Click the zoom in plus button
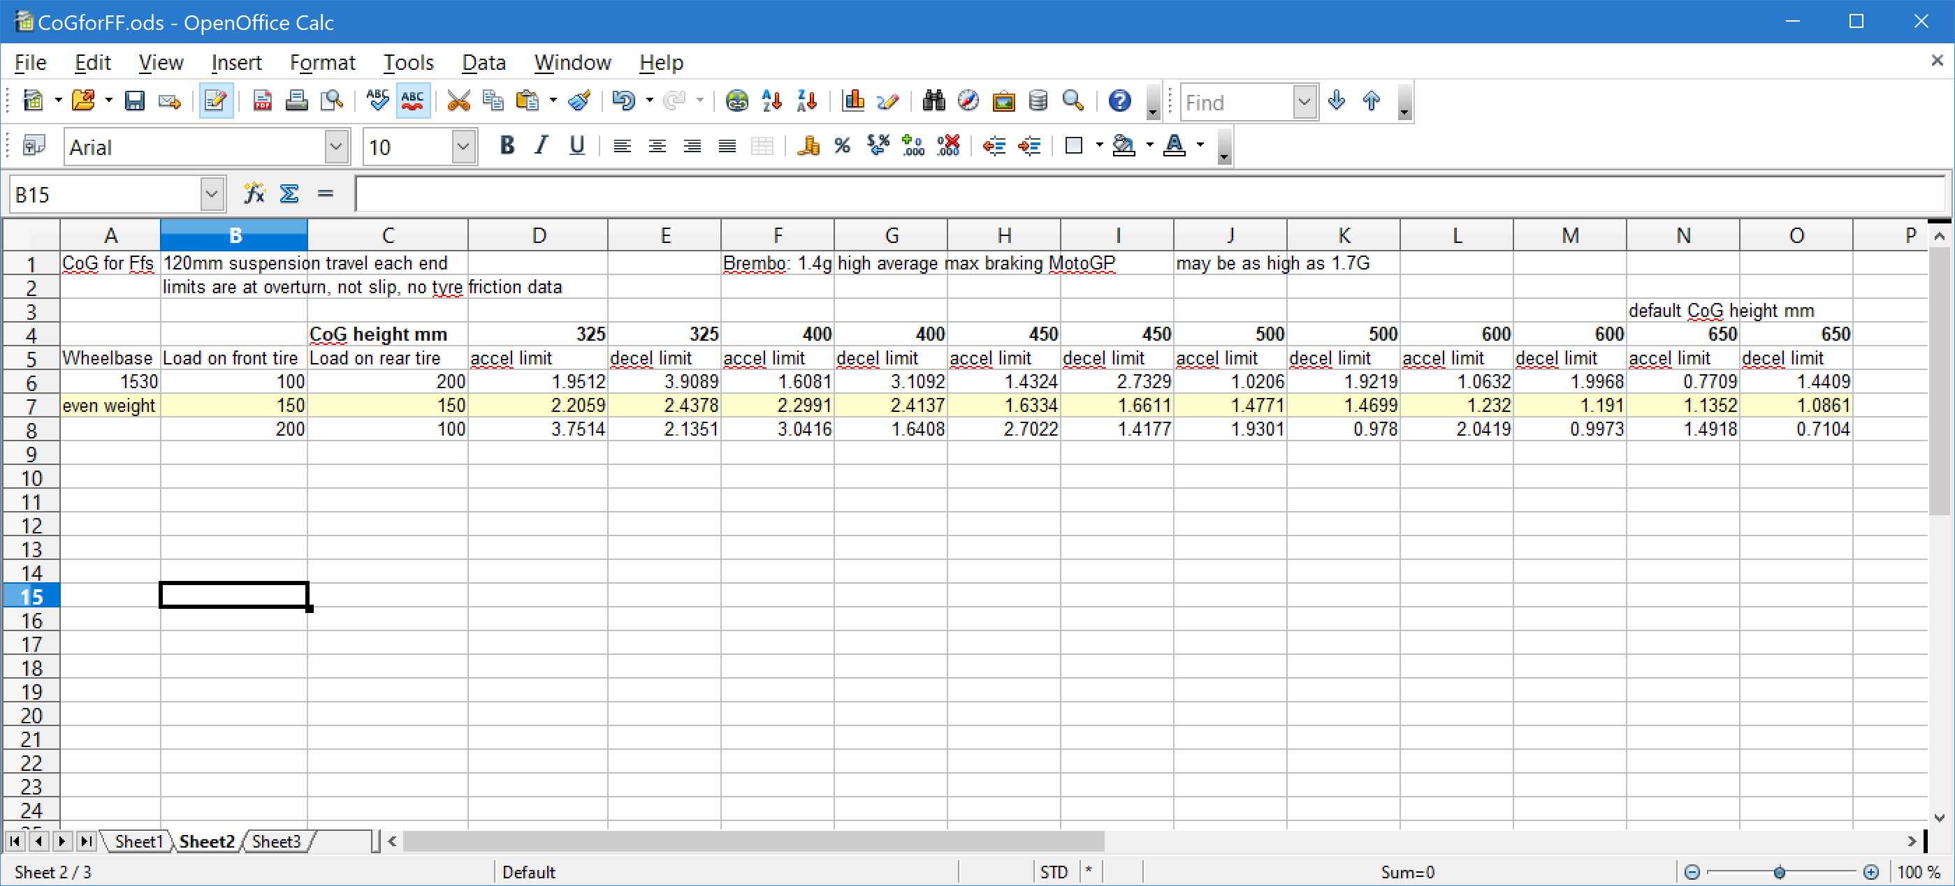This screenshot has height=886, width=1955. (1870, 872)
